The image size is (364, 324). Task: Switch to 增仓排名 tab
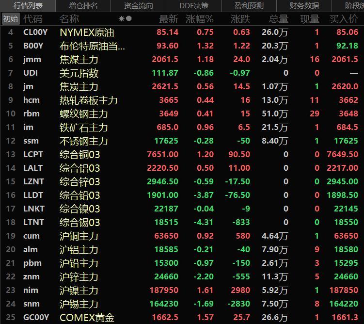coord(83,6)
